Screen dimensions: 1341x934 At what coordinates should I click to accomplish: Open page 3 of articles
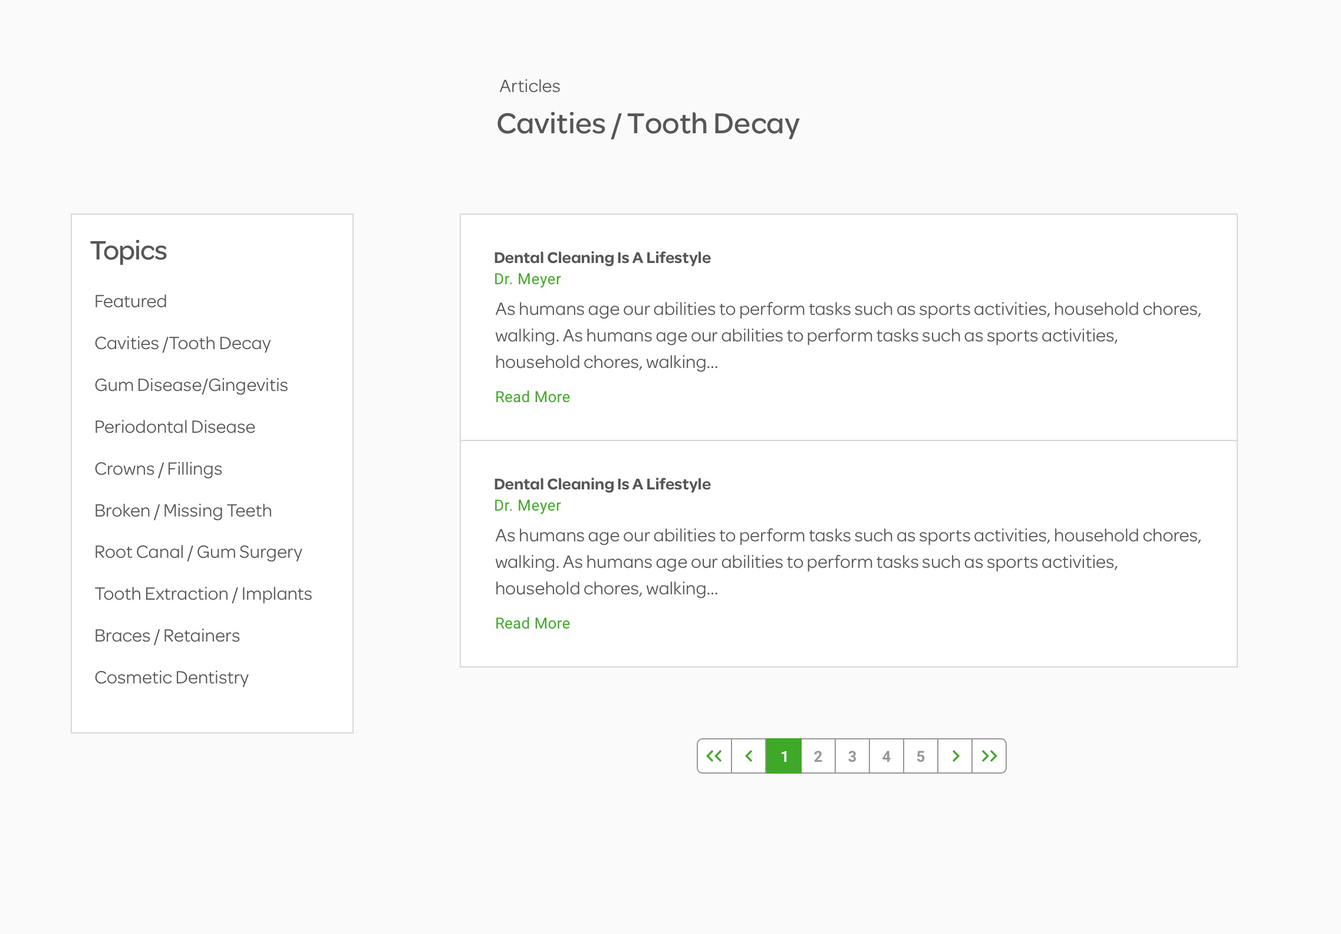pyautogui.click(x=852, y=756)
